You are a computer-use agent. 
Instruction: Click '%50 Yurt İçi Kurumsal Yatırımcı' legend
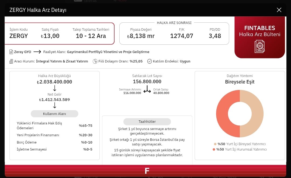pos(241,149)
